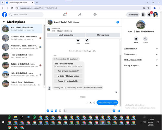Viewport: 162px width, 130px height.
Task: Open Roman - 2 Beds 2 Baths House chat
Action: pyautogui.click(x=22, y=38)
